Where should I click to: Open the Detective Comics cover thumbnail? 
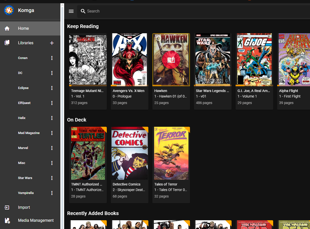click(x=130, y=153)
